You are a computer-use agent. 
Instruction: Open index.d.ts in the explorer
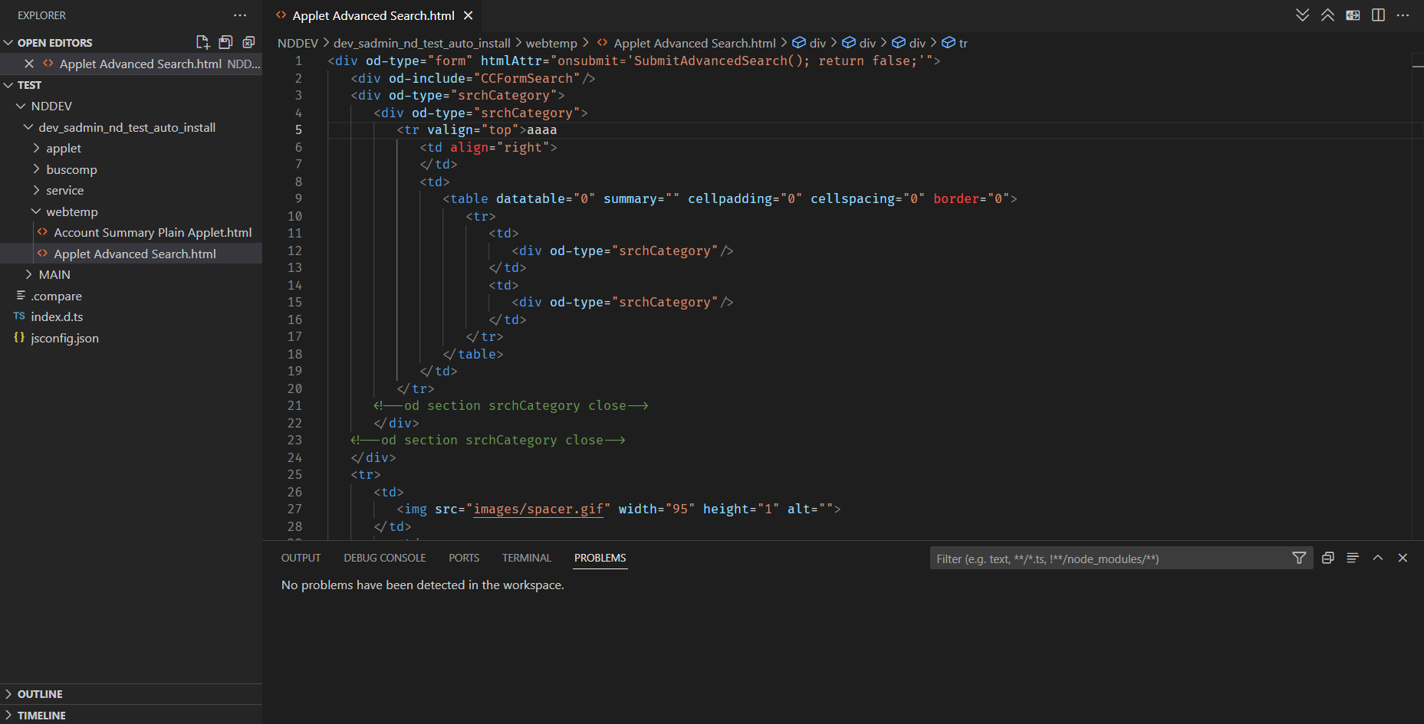57,316
